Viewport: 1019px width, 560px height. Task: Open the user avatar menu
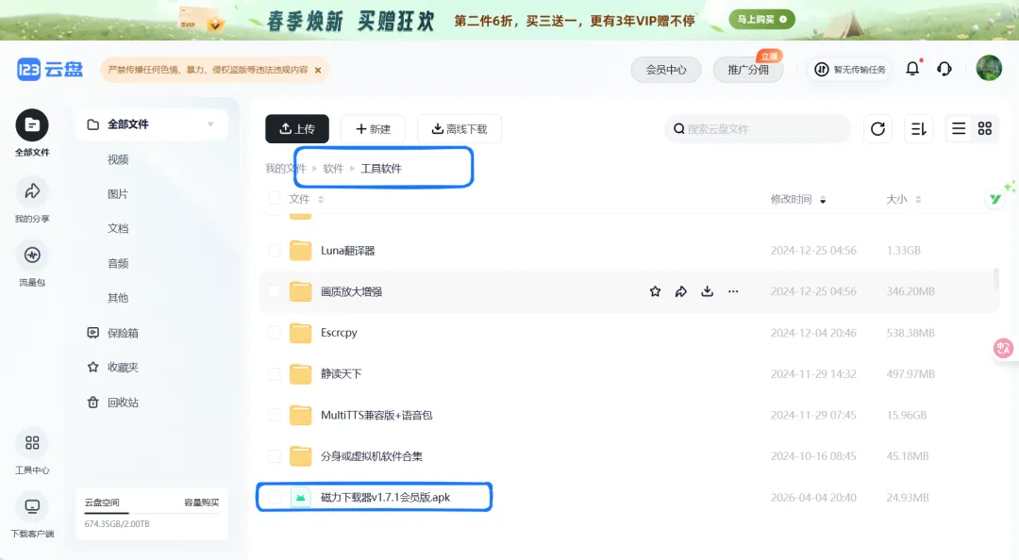click(989, 68)
